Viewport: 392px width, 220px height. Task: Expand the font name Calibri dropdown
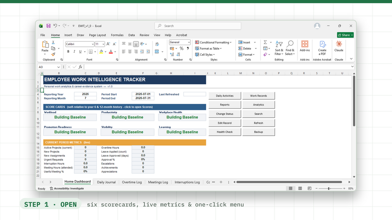[92, 44]
